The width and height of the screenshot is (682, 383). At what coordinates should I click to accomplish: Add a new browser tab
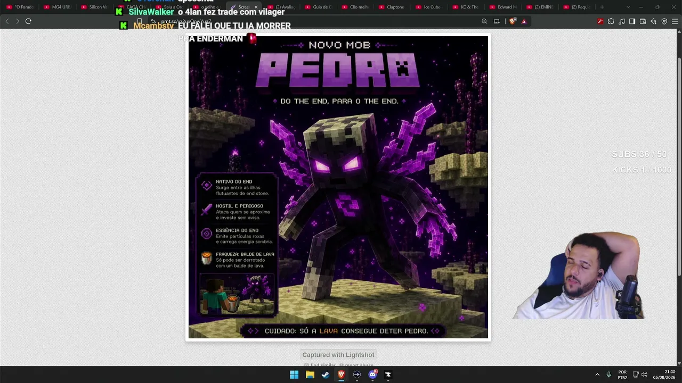602,7
